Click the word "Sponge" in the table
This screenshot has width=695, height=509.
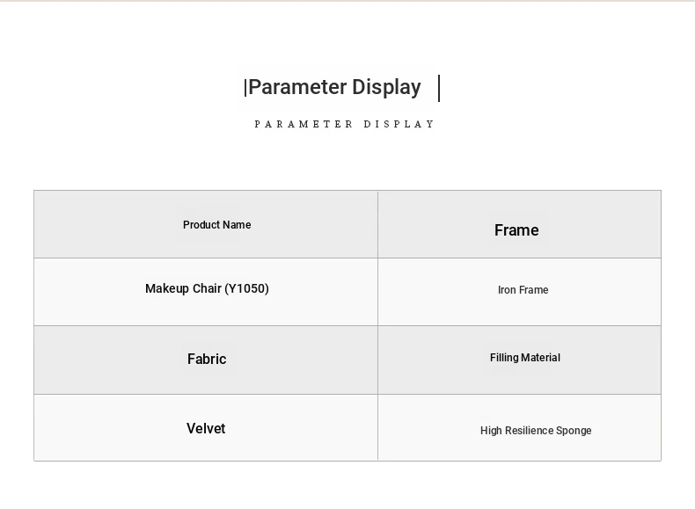573,431
